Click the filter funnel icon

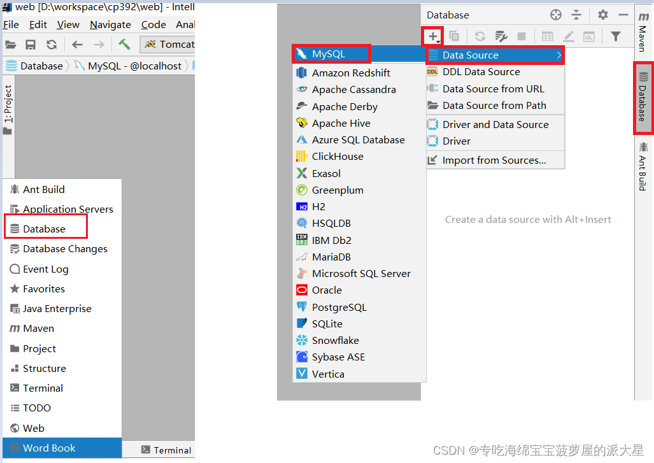point(616,37)
